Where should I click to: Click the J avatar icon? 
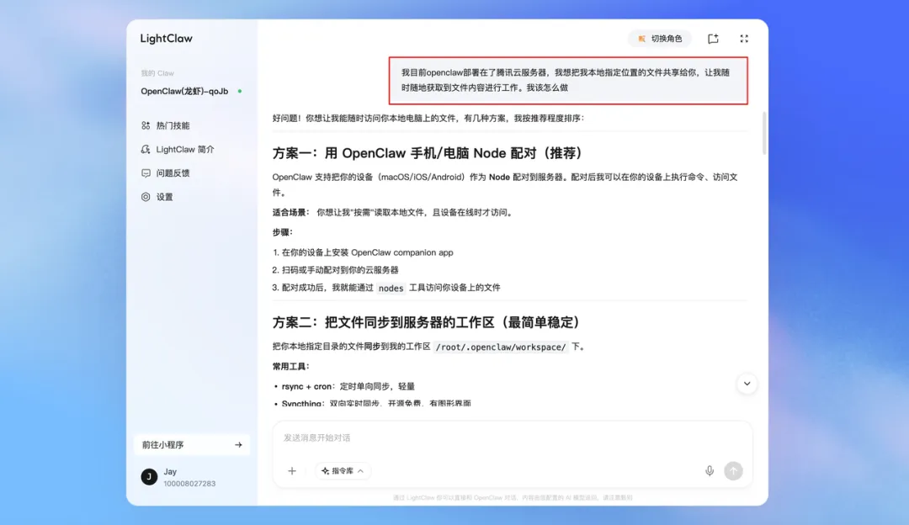coord(149,477)
